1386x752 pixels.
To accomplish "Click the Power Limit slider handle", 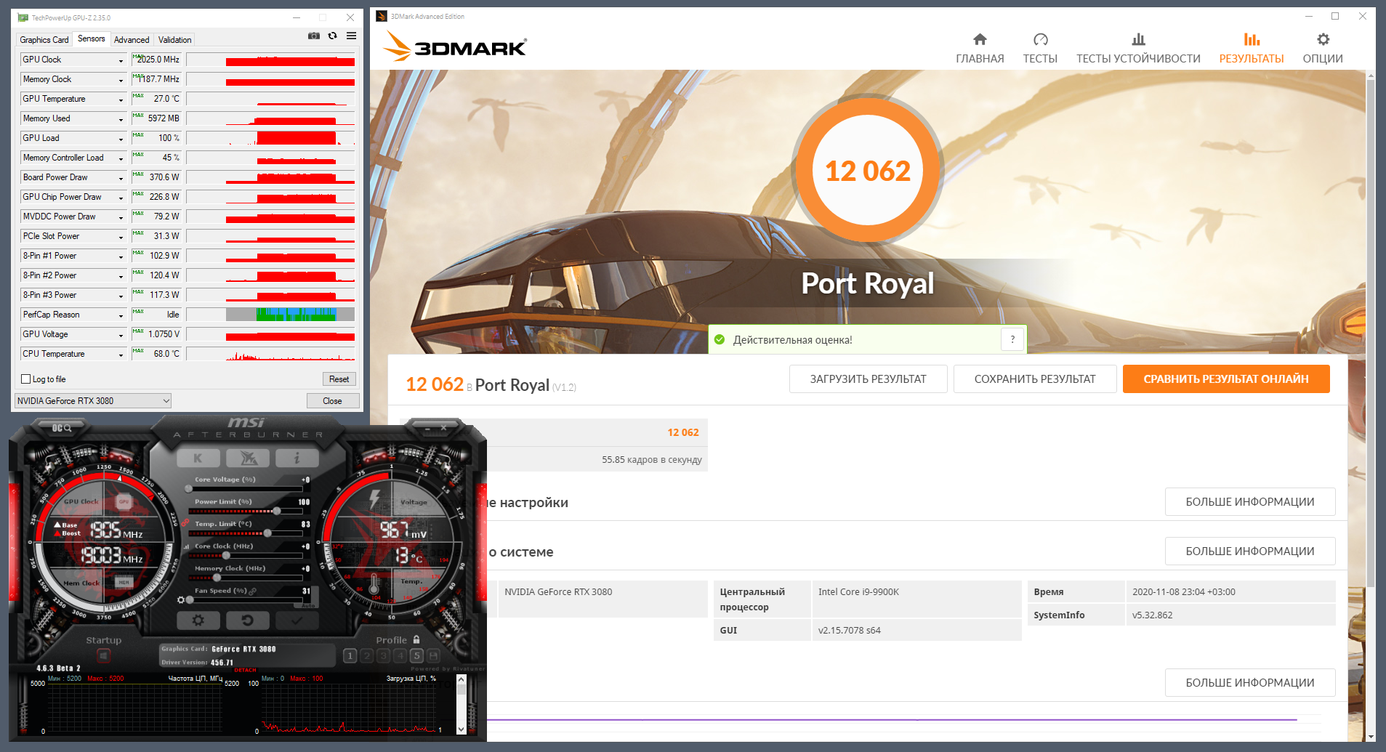I will pos(277,511).
